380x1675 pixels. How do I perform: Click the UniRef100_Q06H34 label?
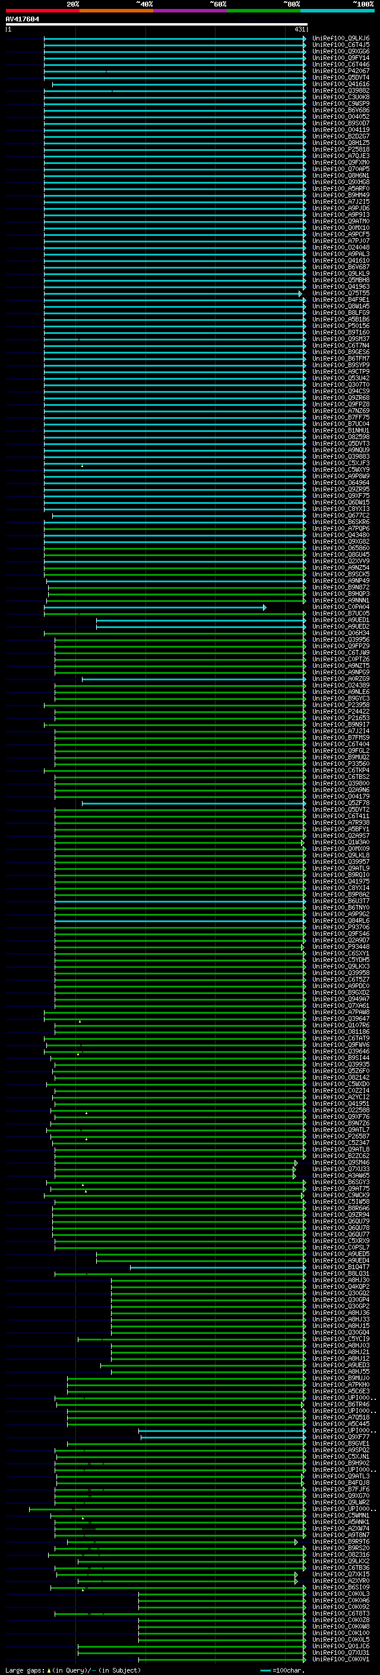click(341, 633)
